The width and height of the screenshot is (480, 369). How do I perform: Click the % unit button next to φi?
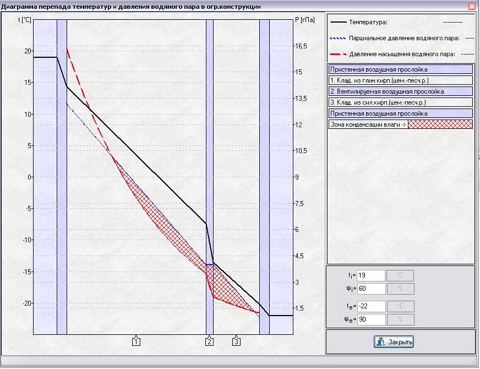click(400, 289)
